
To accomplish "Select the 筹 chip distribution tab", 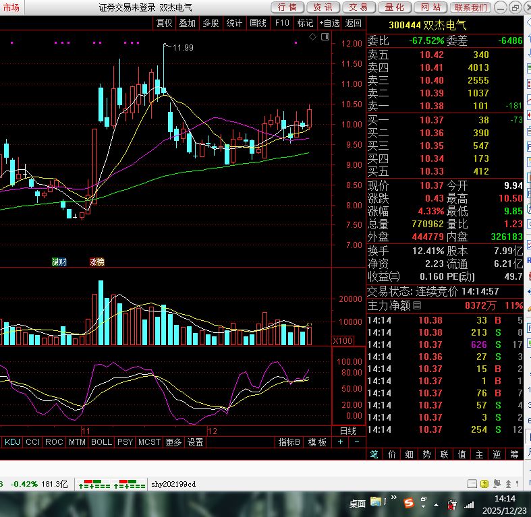I will [x=514, y=454].
